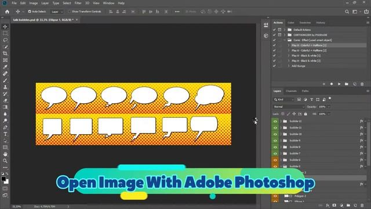Expand the bubble 10 layer group
Screen dimensions: 371x209
click(281, 134)
